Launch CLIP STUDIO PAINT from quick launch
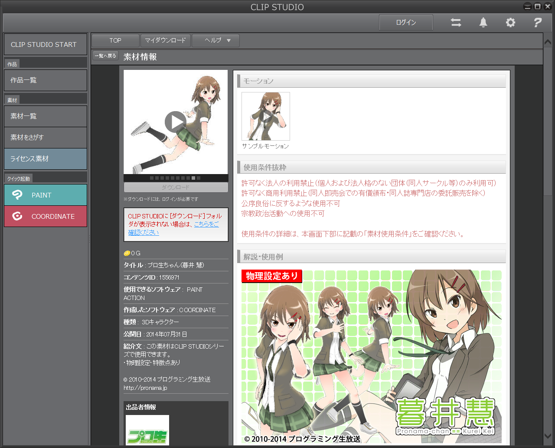Viewport: 555px width, 448px height. click(46, 195)
